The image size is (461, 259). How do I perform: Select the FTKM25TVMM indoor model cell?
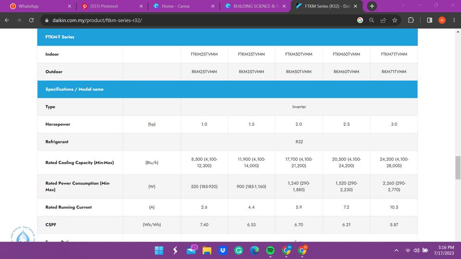[205, 54]
